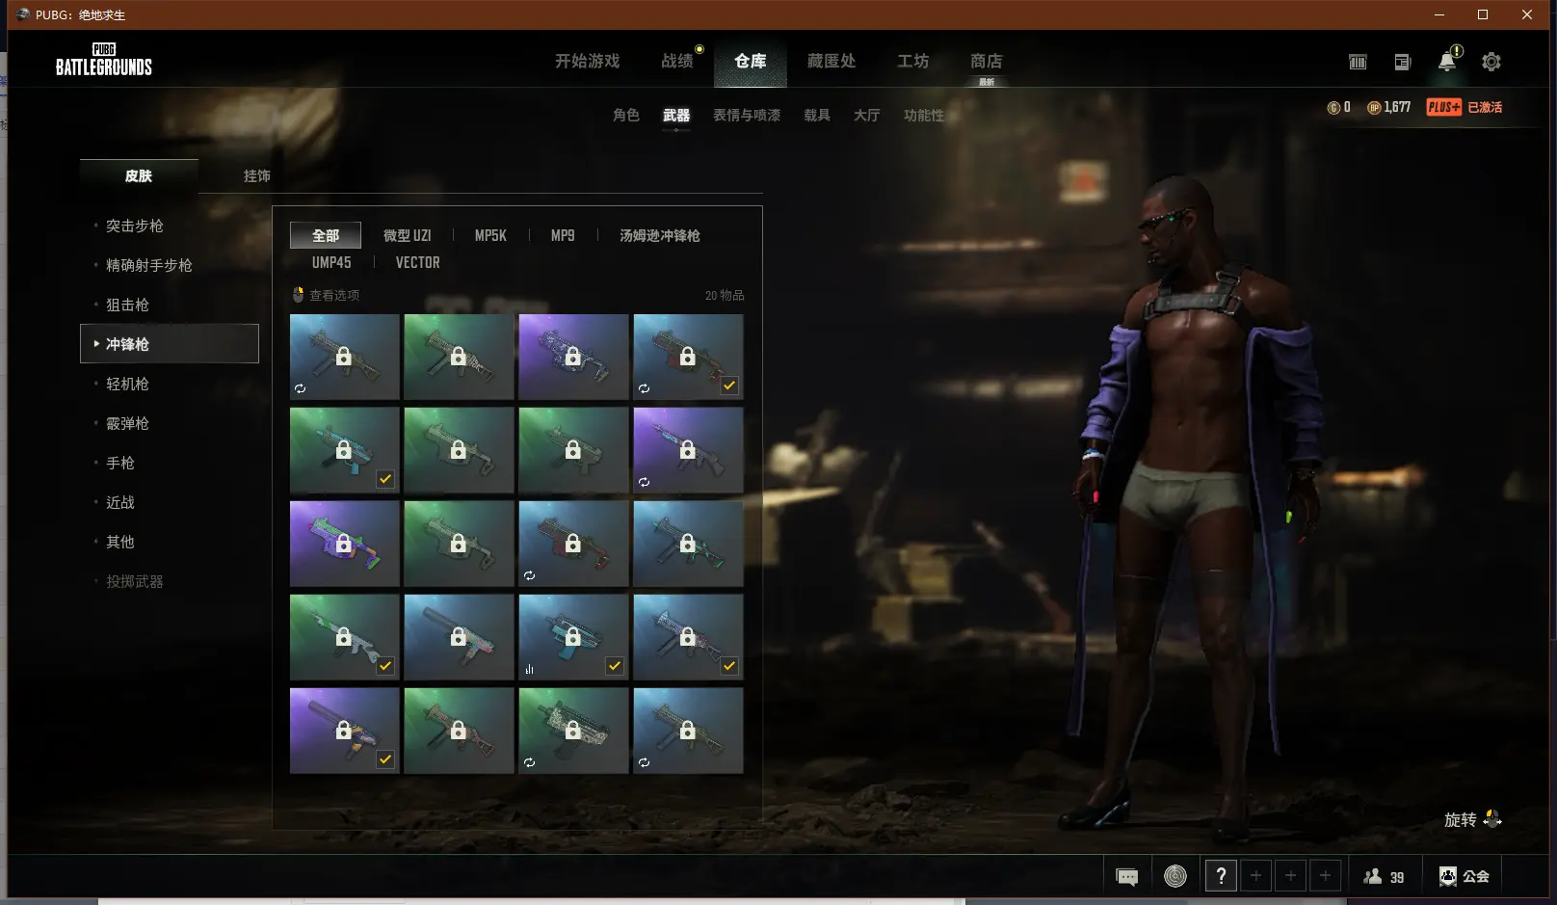Select the 手枪 category

click(x=120, y=463)
